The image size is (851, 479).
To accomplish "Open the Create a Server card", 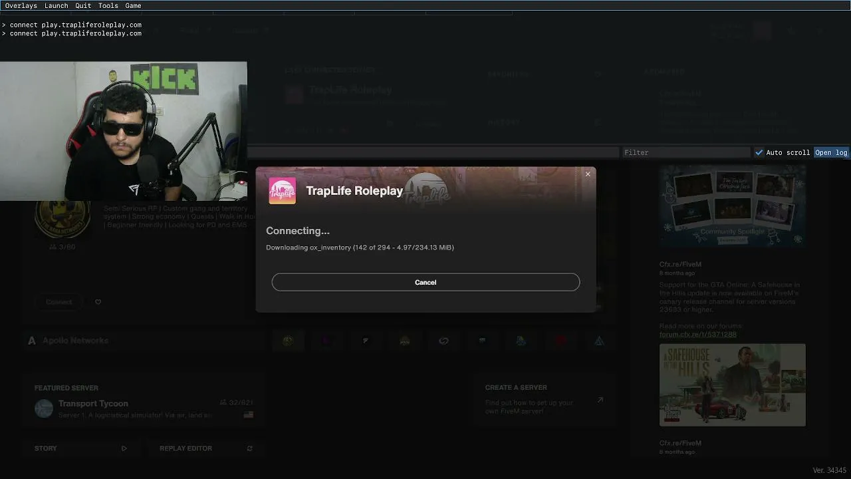I will tap(545, 399).
